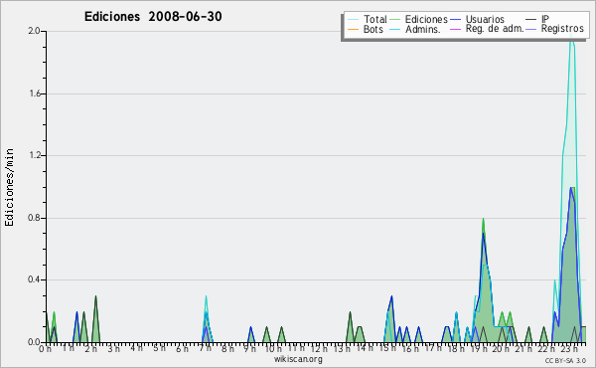This screenshot has width=596, height=368.
Task: Click the Ediciones/min vertical axis title
Action: (10, 187)
